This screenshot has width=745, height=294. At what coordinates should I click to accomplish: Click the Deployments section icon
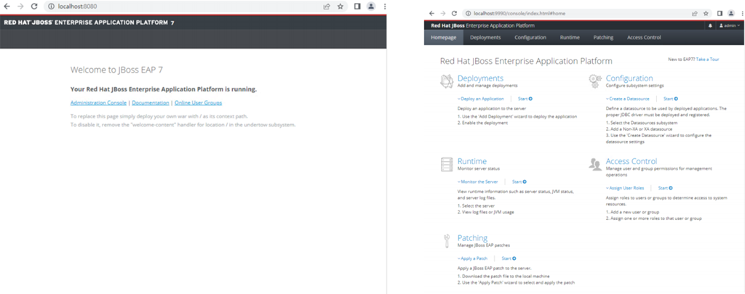[447, 81]
